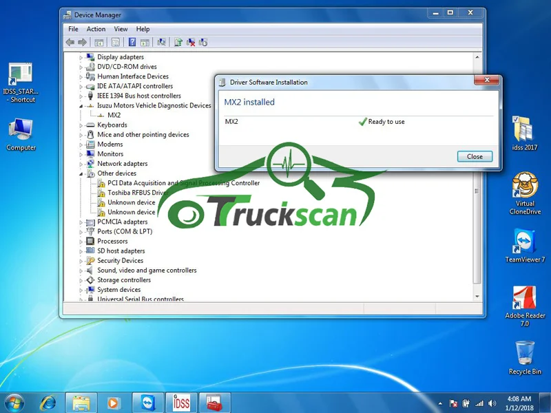Image resolution: width=551 pixels, height=413 pixels.
Task: Expand DVD/CD-ROM drives node
Action: [x=81, y=67]
